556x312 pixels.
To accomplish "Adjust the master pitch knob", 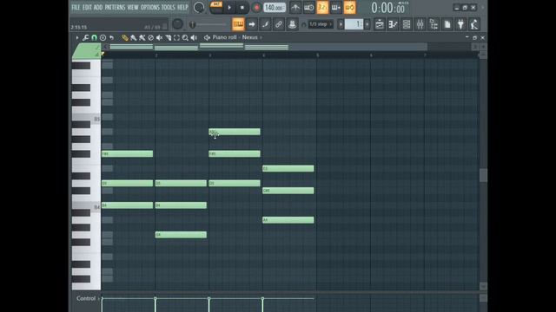I will (177, 24).
